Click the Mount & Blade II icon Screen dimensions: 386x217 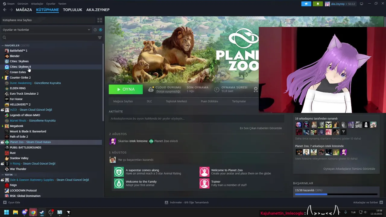click(7, 131)
